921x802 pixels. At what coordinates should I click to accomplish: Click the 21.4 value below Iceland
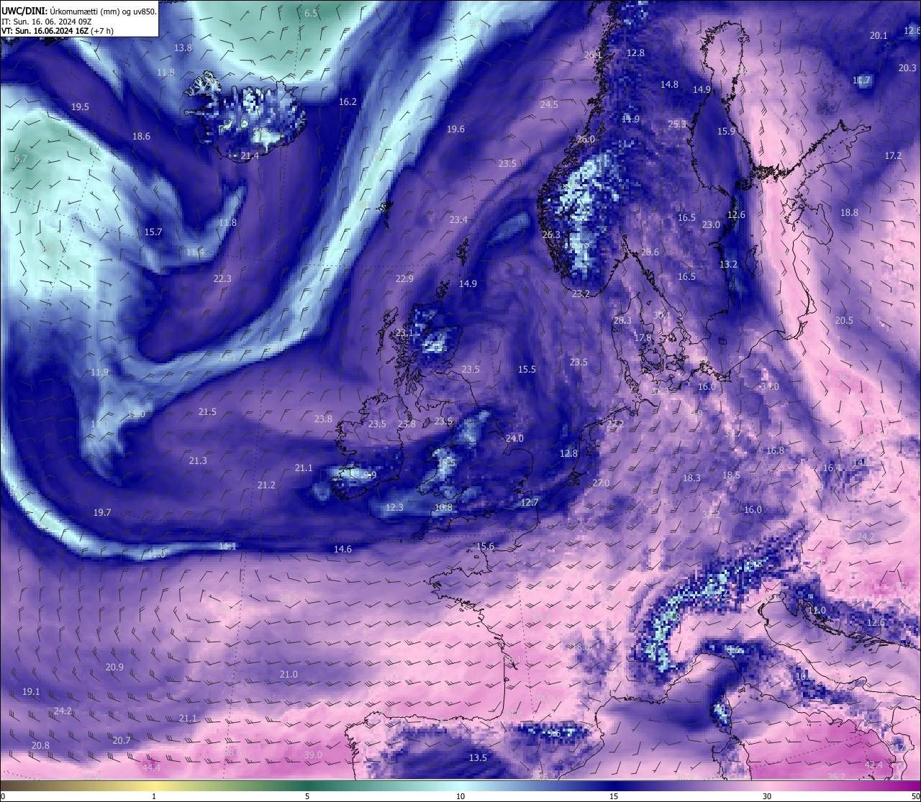[250, 156]
